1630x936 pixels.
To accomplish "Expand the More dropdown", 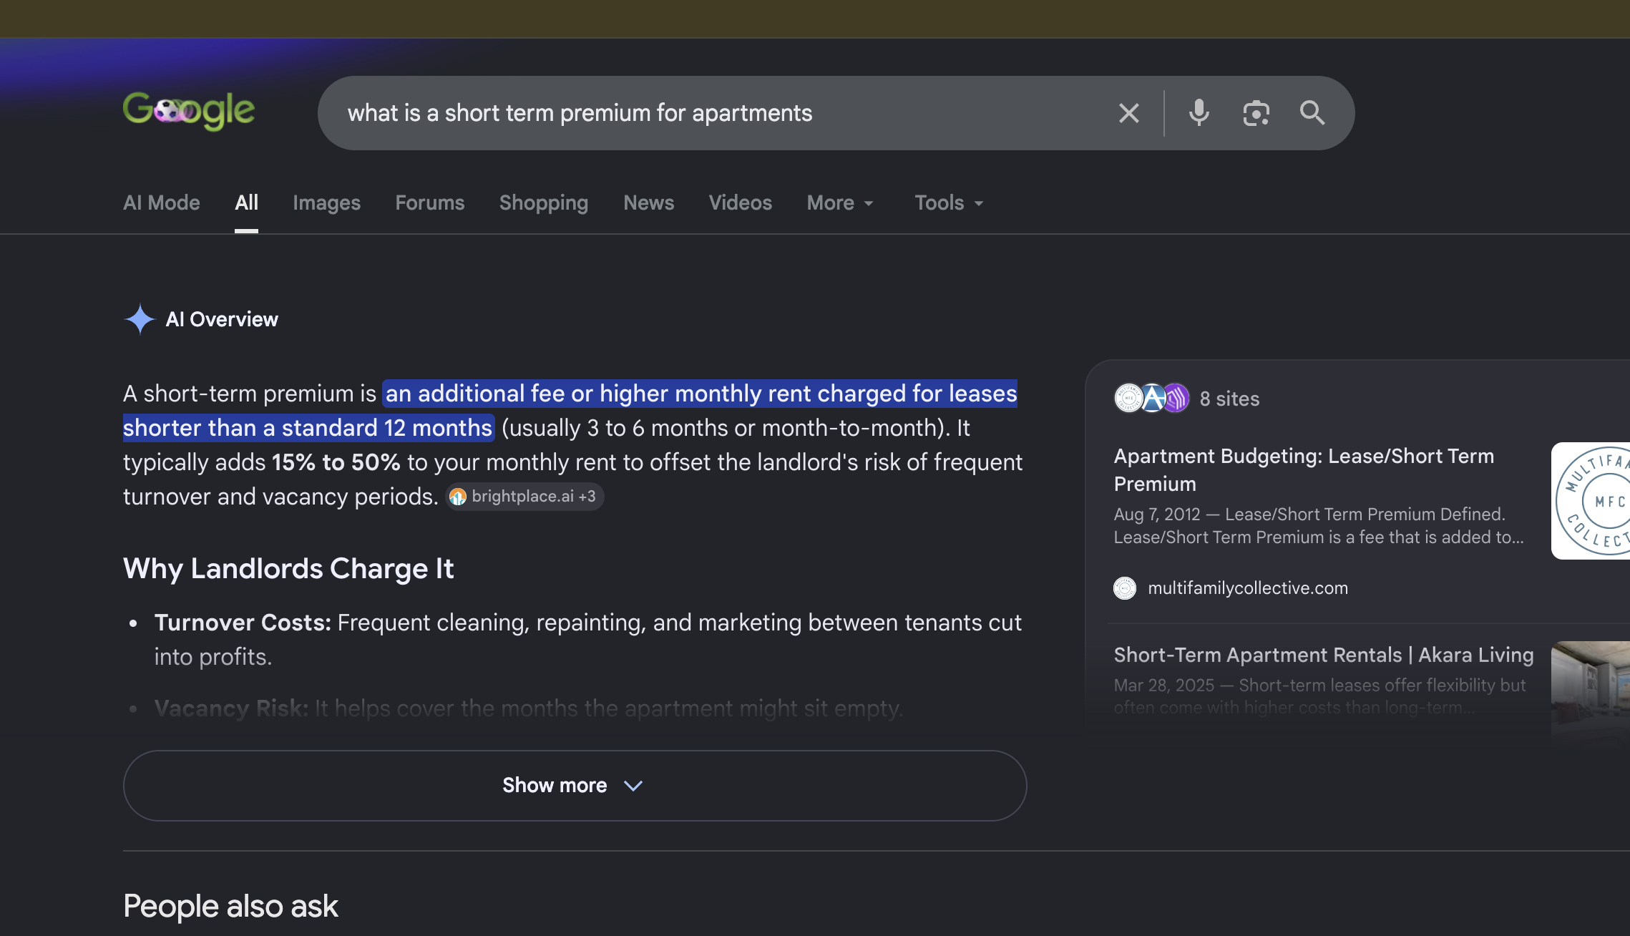I will [840, 203].
